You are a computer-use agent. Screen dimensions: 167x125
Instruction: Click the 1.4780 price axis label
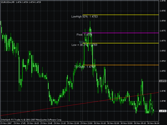pyautogui.click(x=163, y=21)
